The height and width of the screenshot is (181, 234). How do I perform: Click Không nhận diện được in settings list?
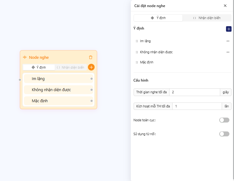click(156, 52)
